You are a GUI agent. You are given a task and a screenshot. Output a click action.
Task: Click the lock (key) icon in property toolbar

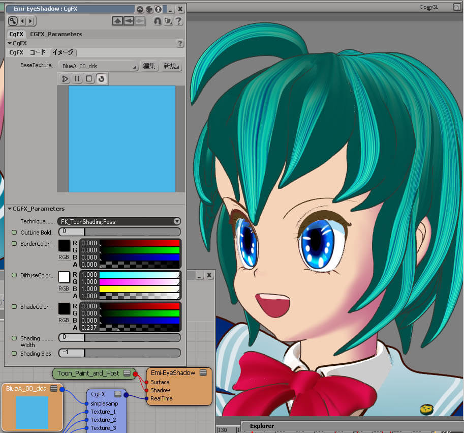click(13, 21)
